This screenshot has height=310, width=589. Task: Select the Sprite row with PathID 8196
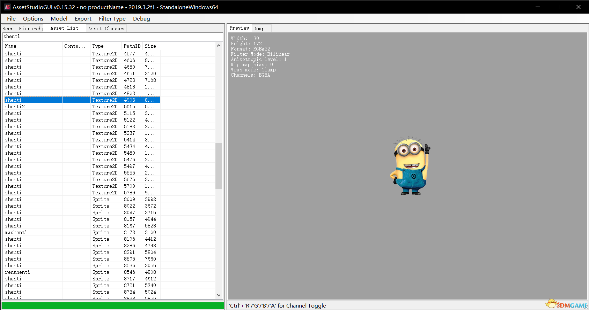point(82,239)
